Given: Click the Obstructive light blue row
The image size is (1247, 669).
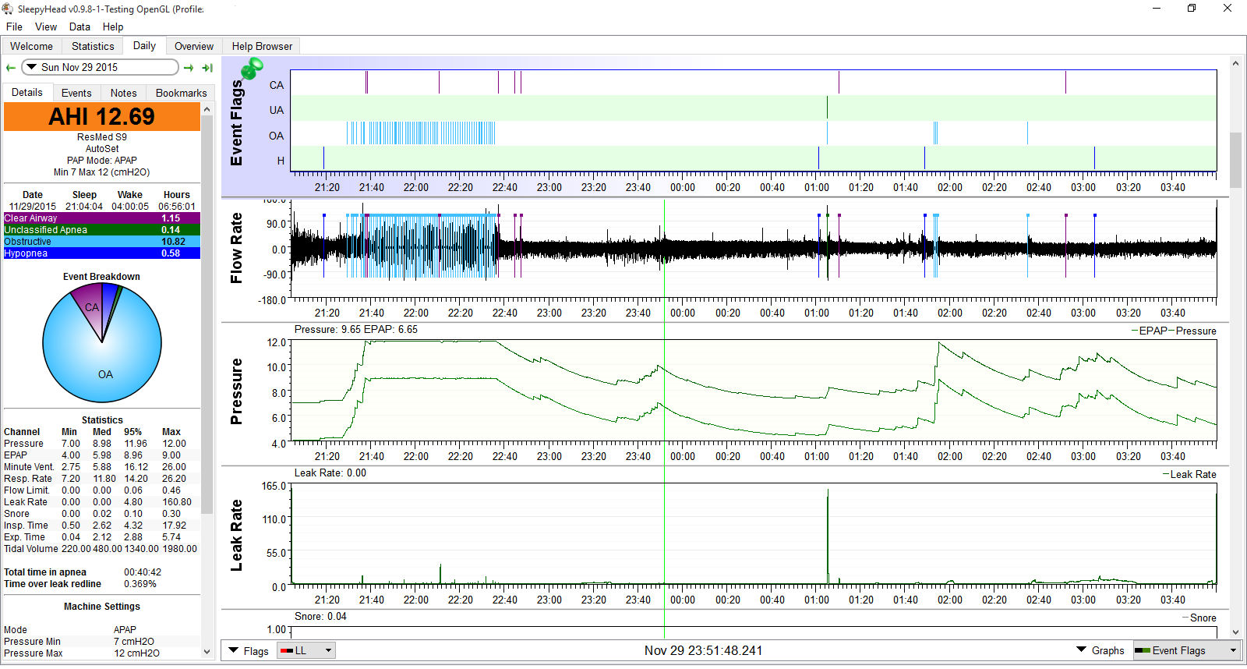Looking at the screenshot, I should pyautogui.click(x=102, y=242).
